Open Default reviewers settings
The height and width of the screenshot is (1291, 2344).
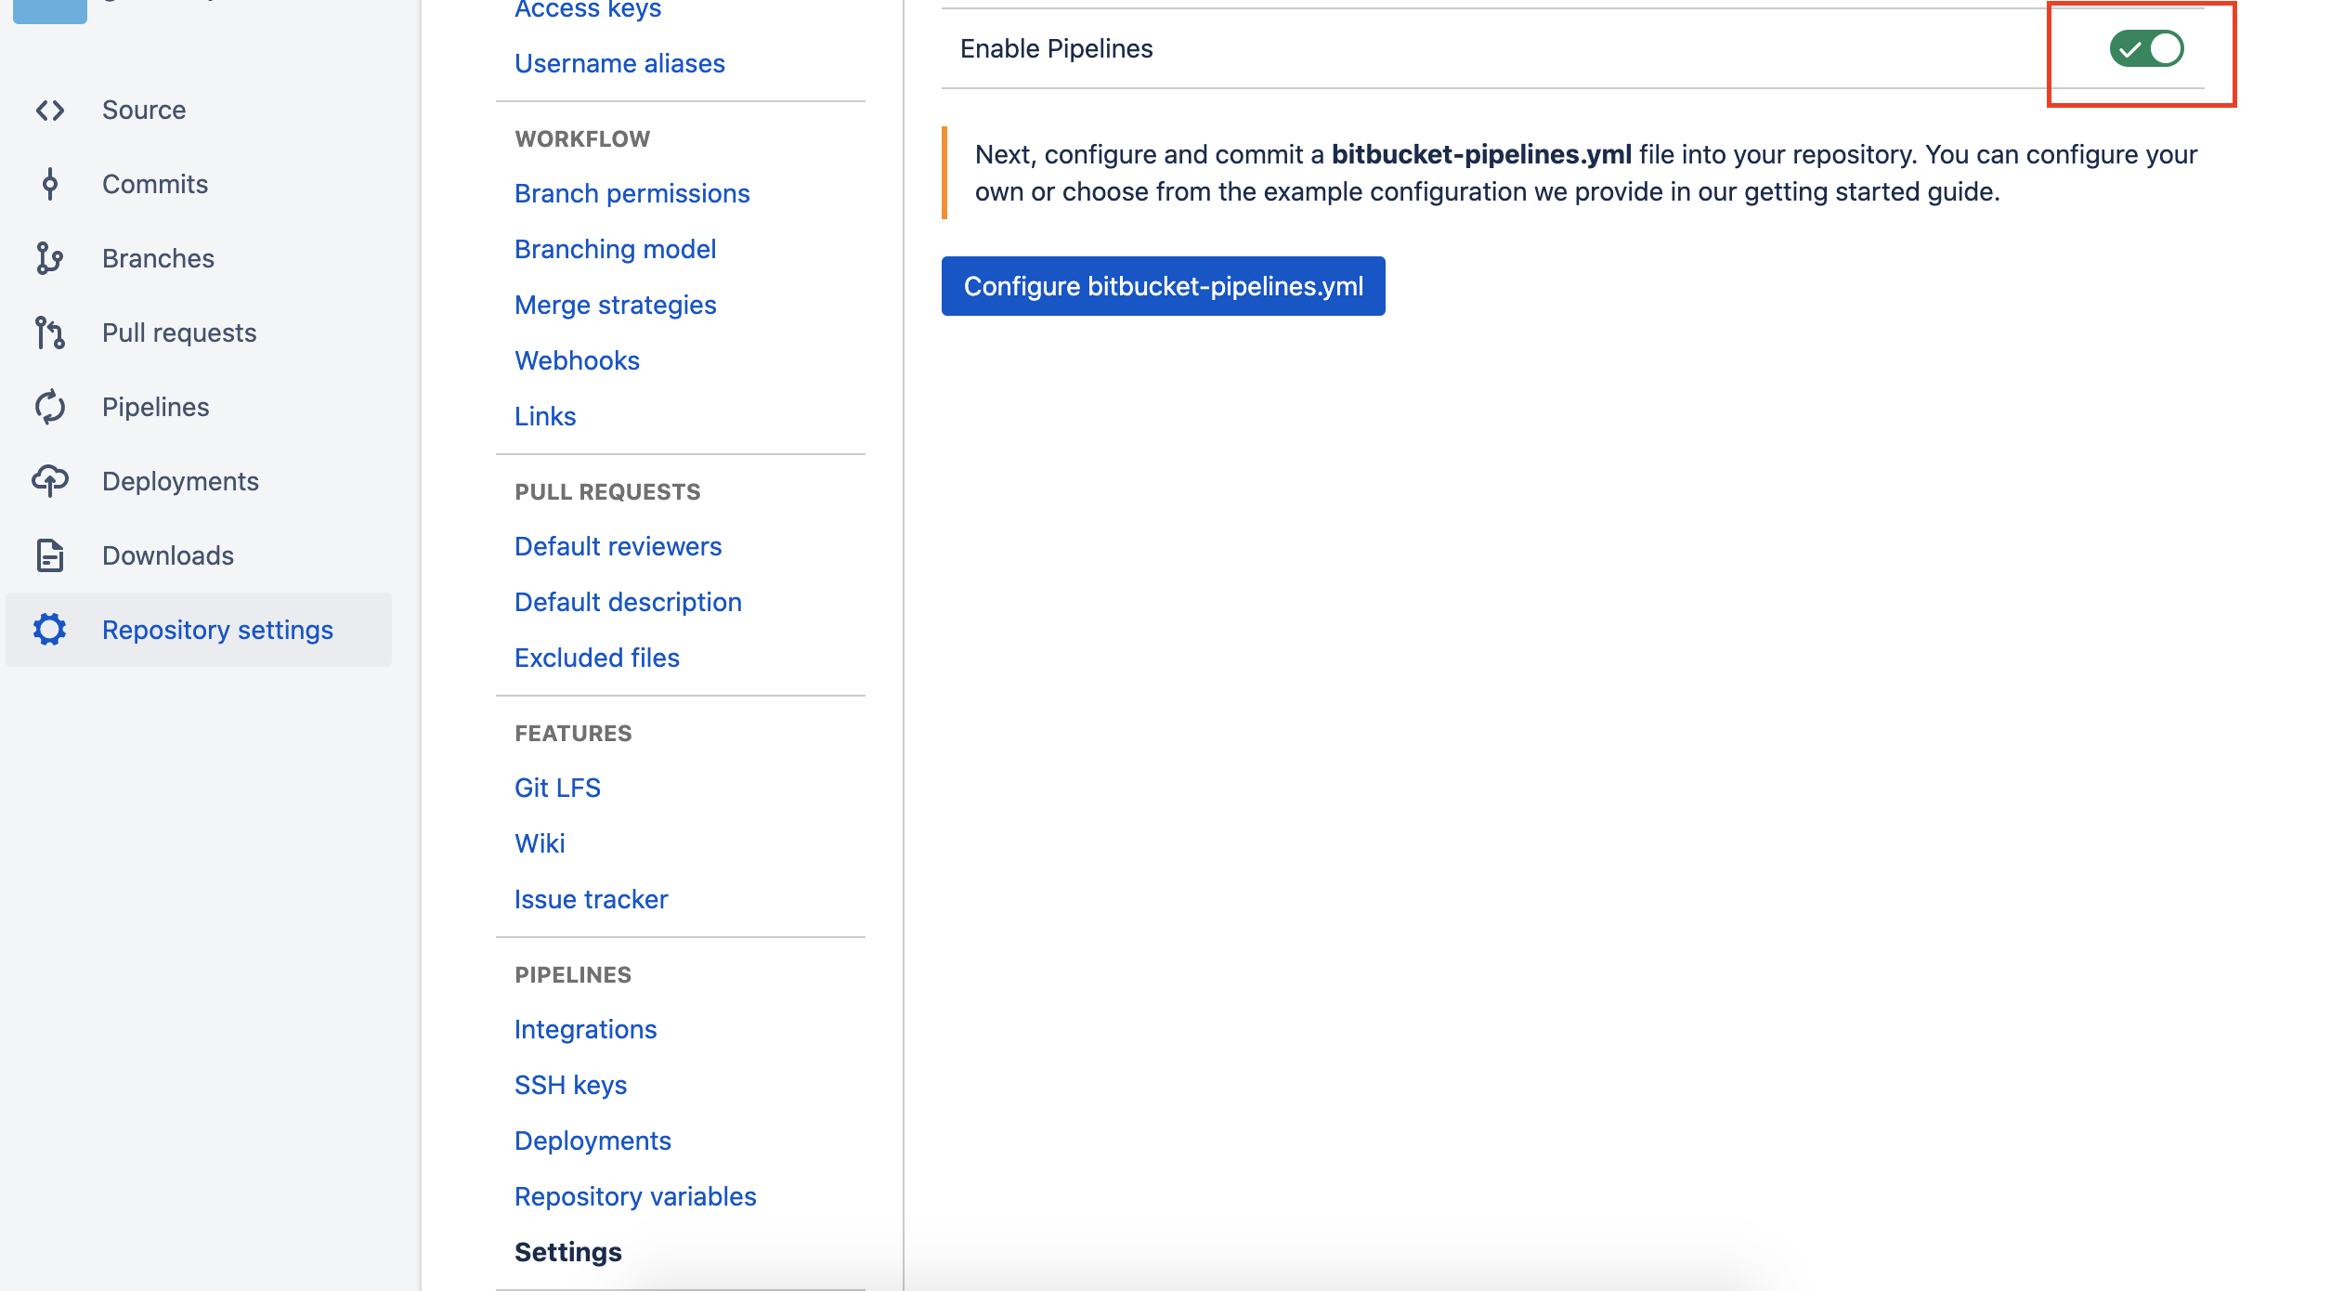pos(618,546)
